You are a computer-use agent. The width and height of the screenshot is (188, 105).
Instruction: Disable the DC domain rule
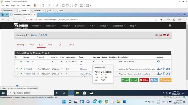[167, 69]
